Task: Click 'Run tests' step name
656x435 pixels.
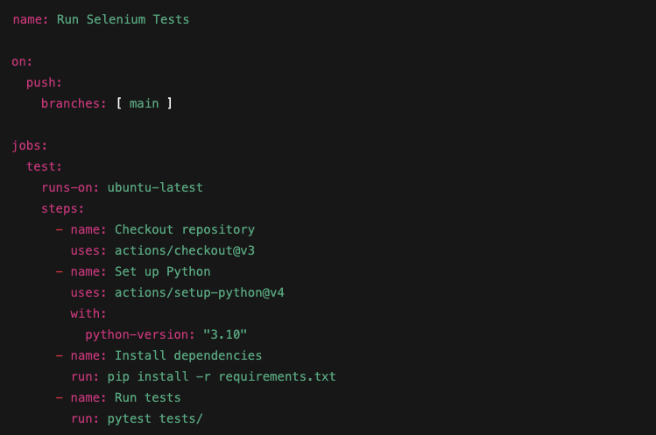Action: coord(148,397)
